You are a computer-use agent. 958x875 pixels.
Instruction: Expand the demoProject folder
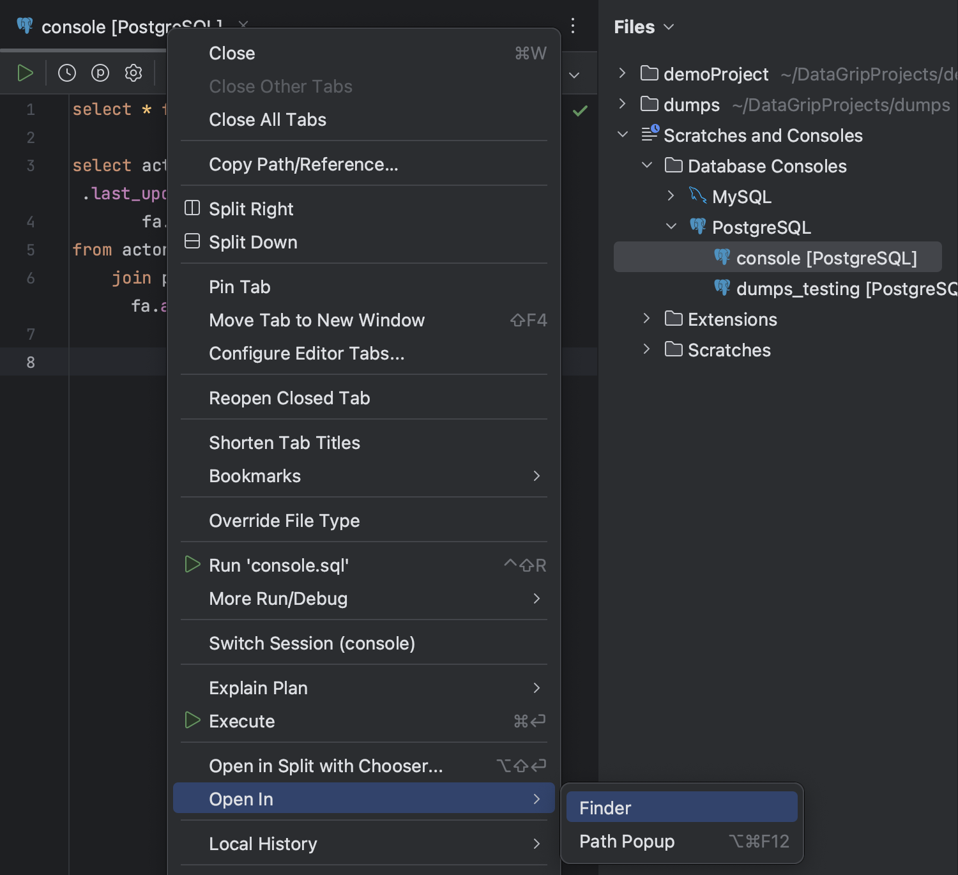click(x=621, y=73)
